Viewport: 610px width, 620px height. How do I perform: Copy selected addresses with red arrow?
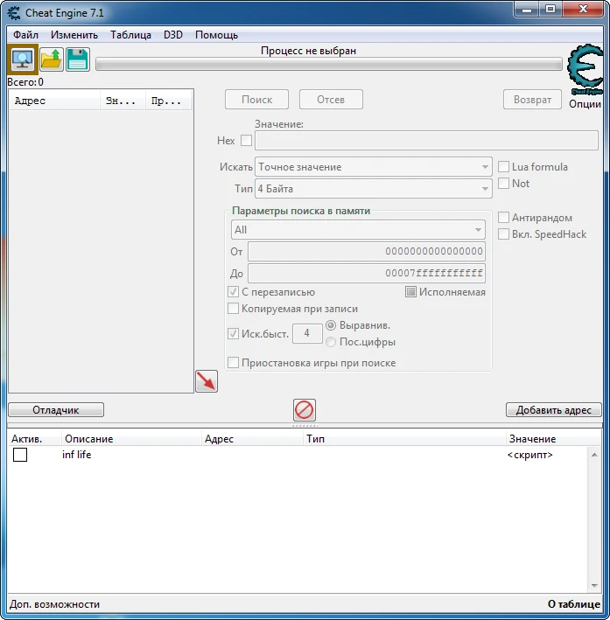(x=207, y=381)
